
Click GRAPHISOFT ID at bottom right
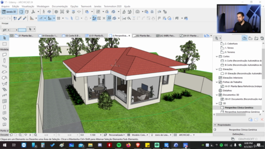coord(248,139)
